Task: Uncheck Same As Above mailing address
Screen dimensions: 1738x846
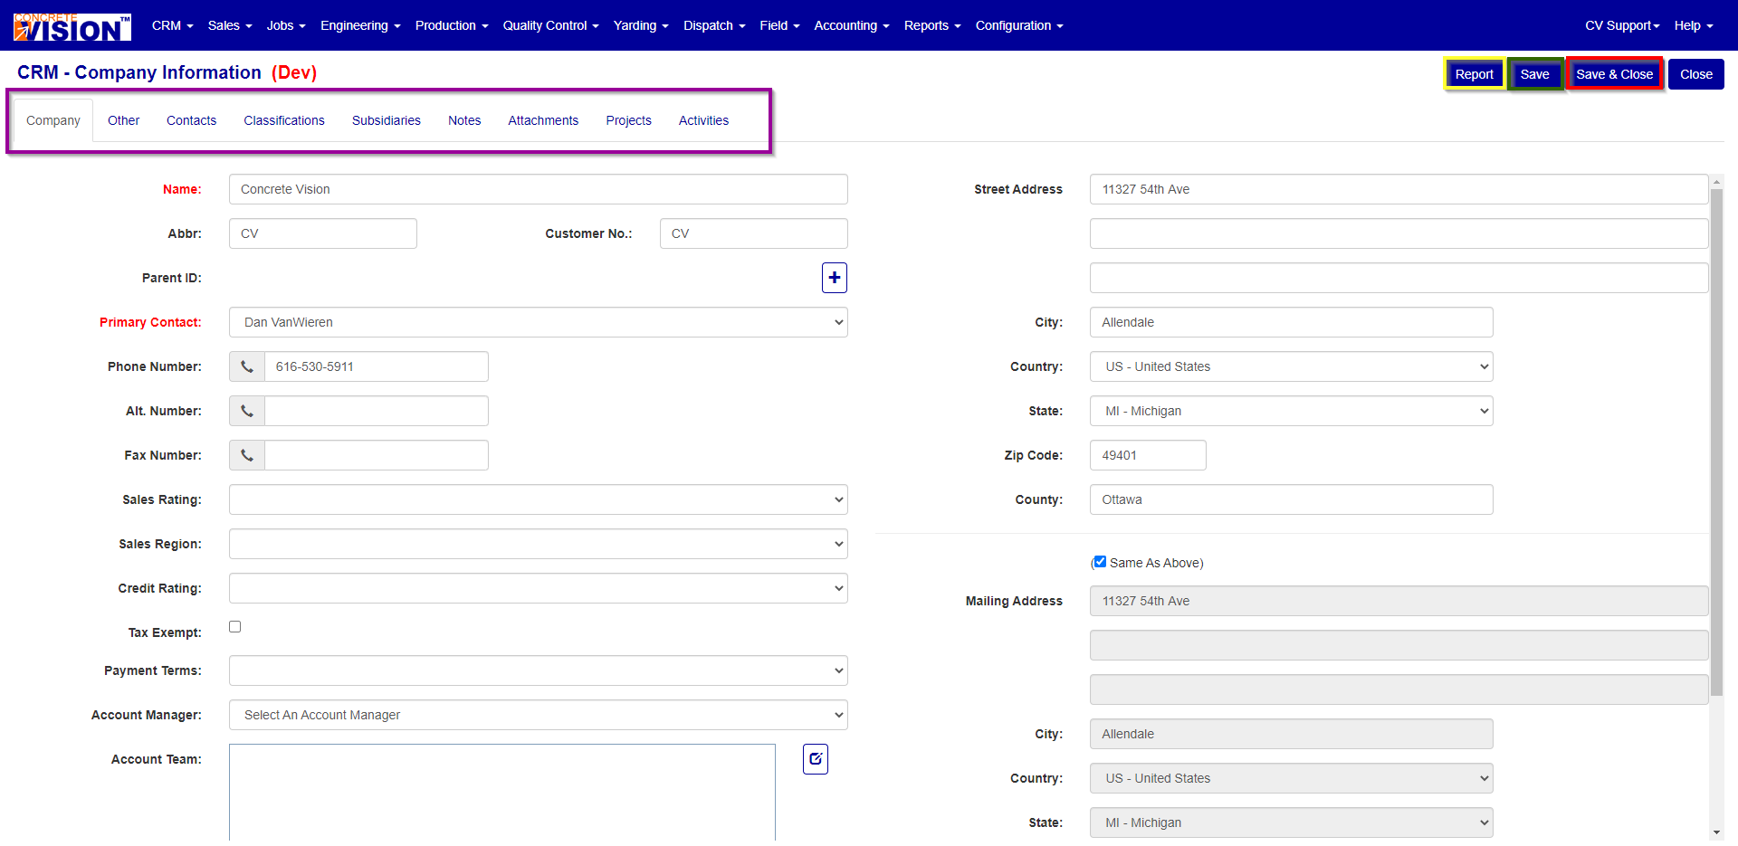Action: tap(1100, 562)
